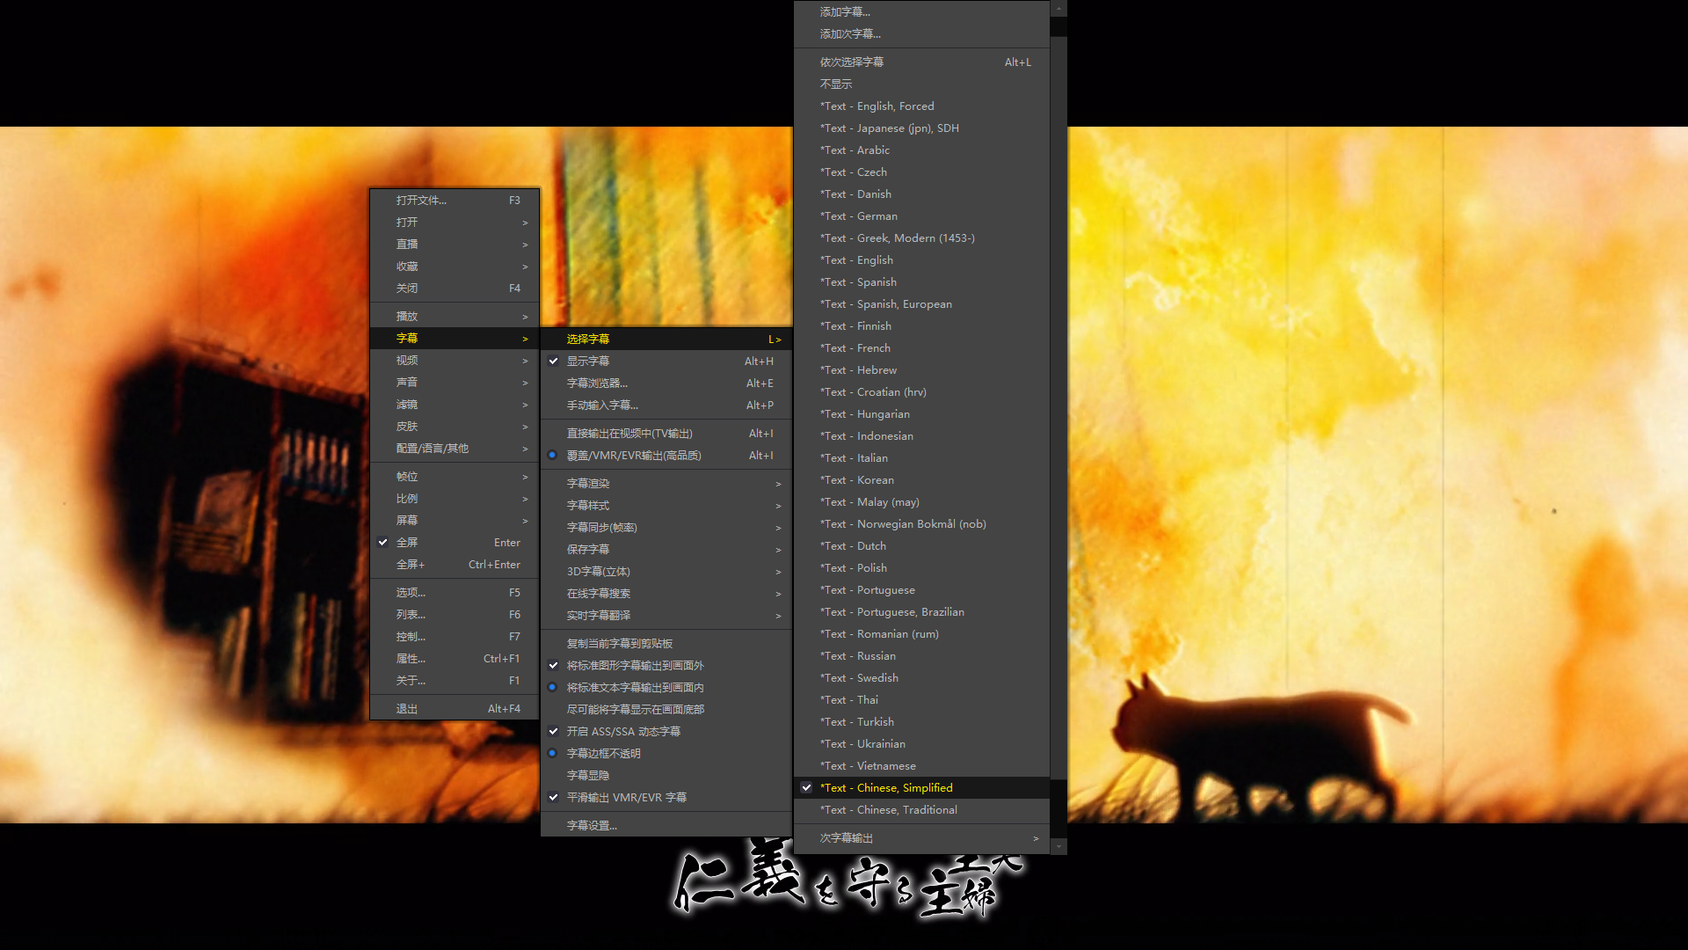Open 配置/语言/其他 menu entry
1688x950 pixels.
tap(455, 449)
